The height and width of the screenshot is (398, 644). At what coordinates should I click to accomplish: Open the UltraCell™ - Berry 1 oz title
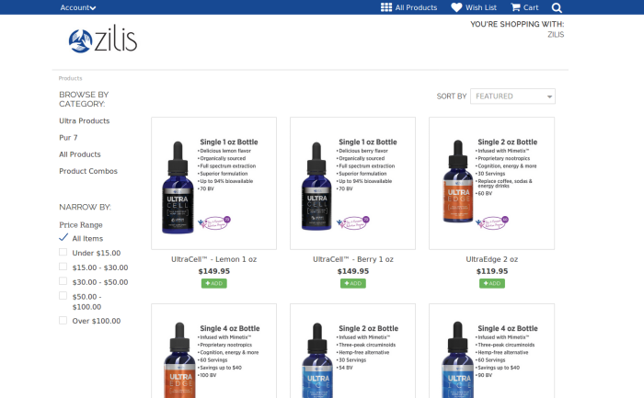[353, 259]
